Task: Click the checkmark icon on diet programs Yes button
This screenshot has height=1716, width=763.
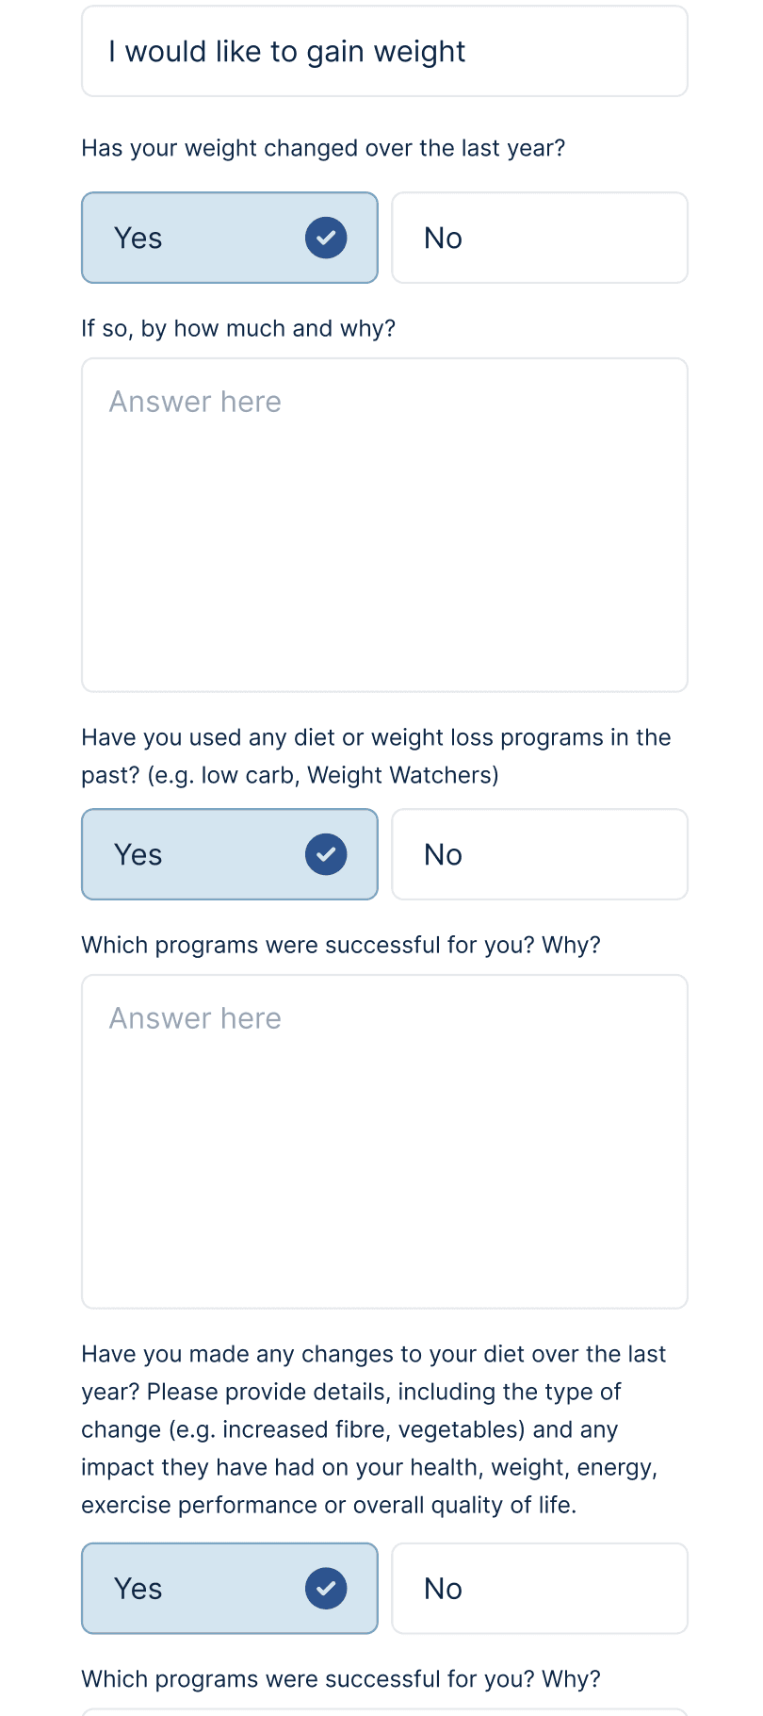Action: pyautogui.click(x=326, y=854)
